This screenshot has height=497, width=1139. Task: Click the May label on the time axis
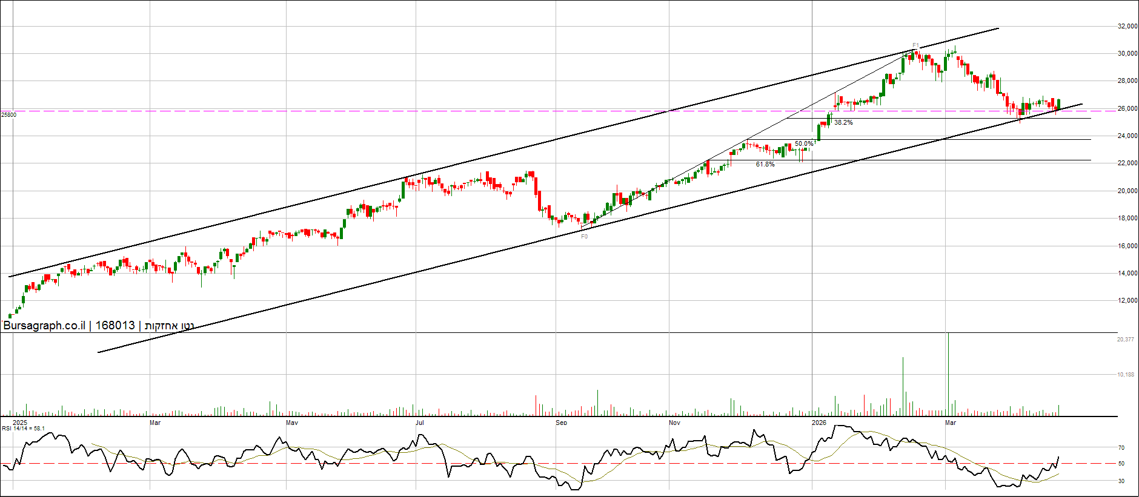pos(291,423)
